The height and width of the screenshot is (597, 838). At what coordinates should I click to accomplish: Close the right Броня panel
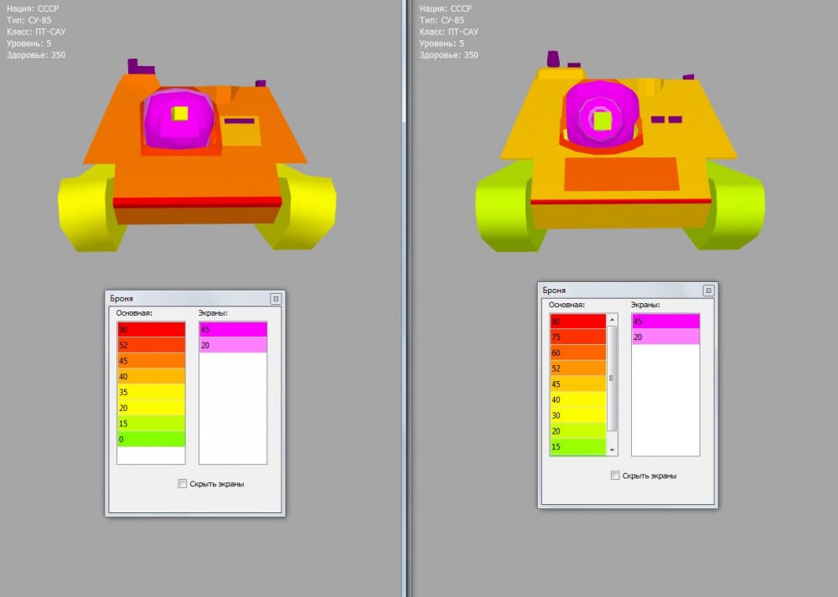click(x=707, y=291)
